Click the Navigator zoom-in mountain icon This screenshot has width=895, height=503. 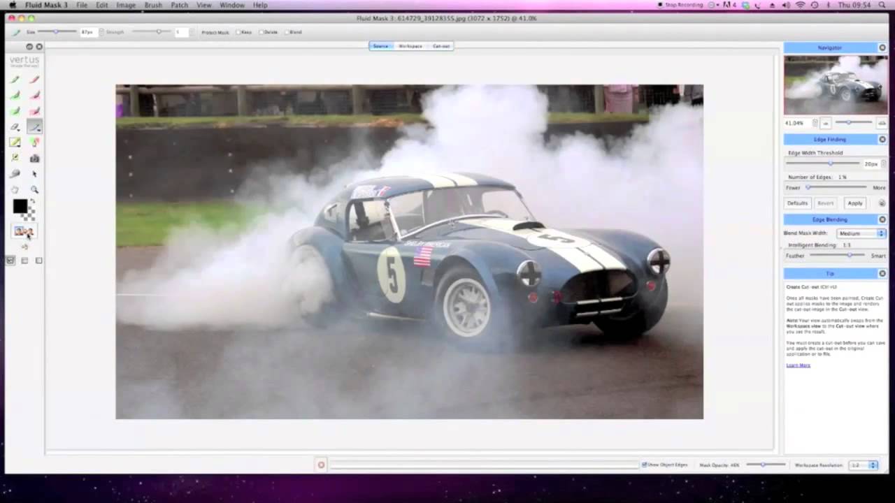pos(882,123)
